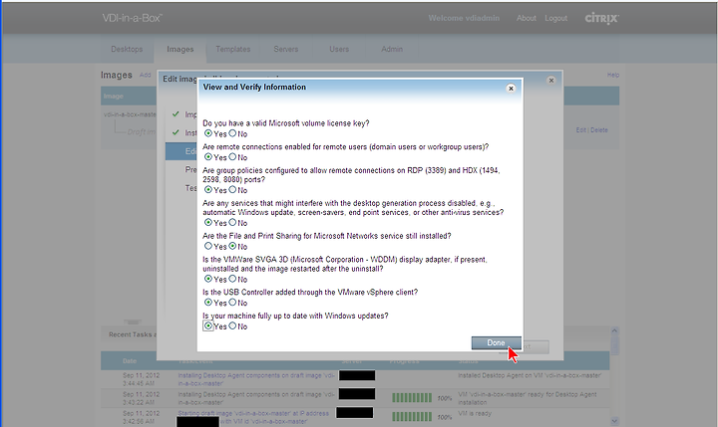Close the Edit image dialog behind
This screenshot has height=427, width=718.
(551, 80)
